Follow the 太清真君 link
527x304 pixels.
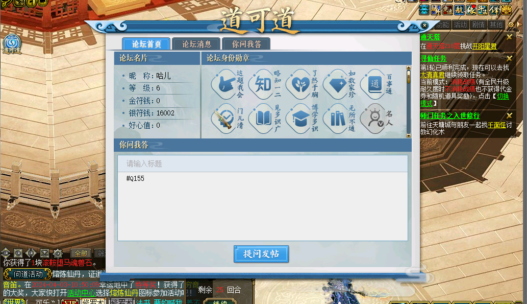(x=432, y=75)
